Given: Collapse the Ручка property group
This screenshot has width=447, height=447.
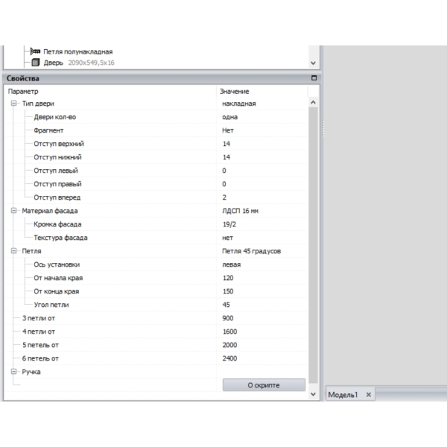Looking at the screenshot, I should [13, 372].
